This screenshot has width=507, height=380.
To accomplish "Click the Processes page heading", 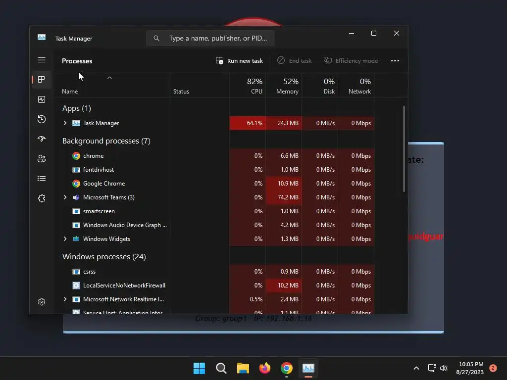I will [77, 61].
